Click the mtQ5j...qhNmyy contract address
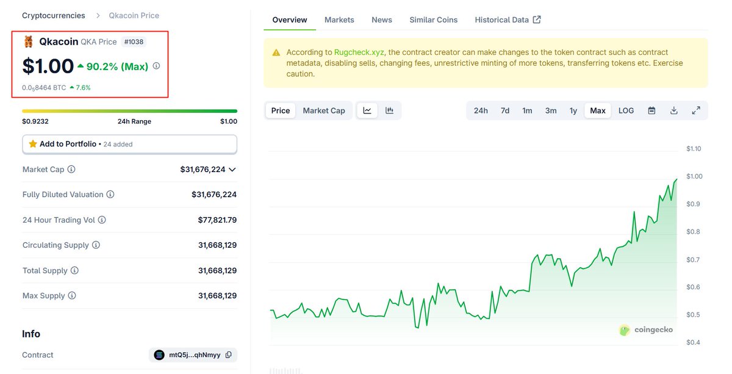The height and width of the screenshot is (374, 732). 195,355
